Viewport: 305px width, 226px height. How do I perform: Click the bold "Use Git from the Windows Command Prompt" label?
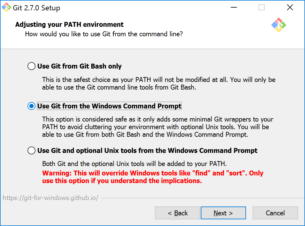[x=109, y=106]
